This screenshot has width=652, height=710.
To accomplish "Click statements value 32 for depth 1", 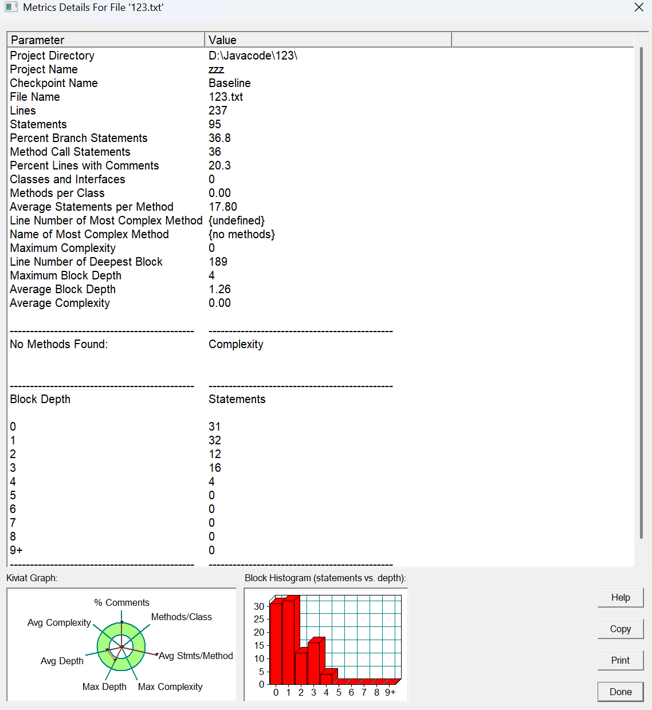I will click(215, 440).
